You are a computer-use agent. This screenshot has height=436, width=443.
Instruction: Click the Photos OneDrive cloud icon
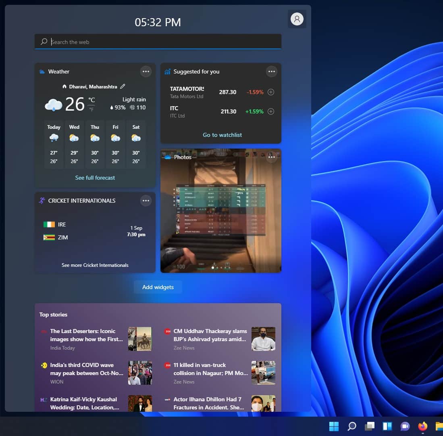point(168,157)
